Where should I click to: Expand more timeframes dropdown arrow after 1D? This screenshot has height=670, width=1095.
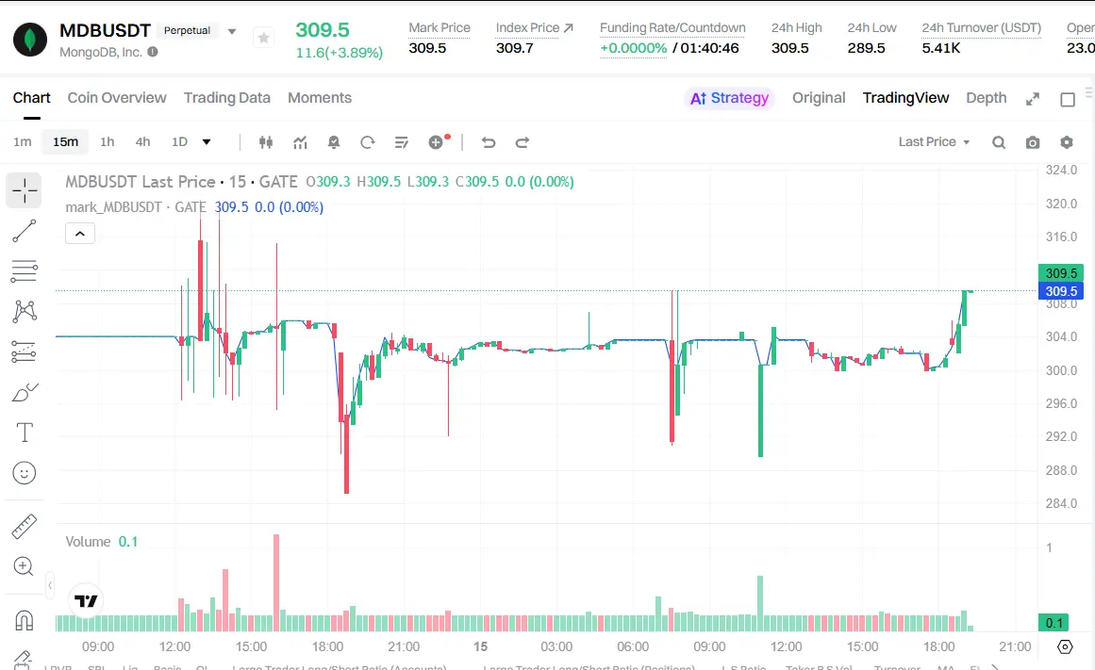click(x=207, y=141)
